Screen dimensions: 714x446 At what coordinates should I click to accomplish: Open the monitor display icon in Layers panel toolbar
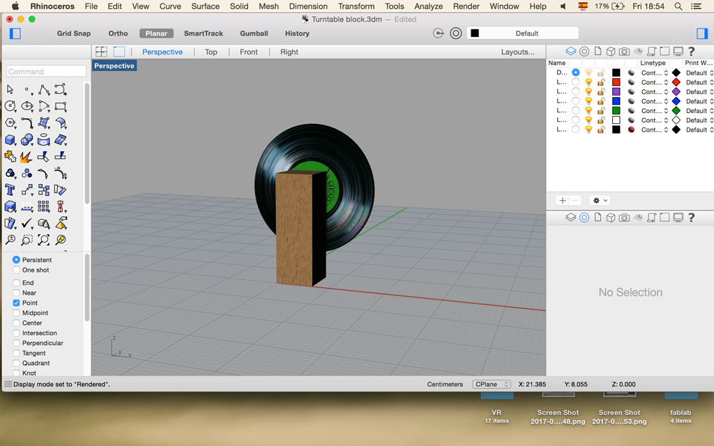click(678, 52)
